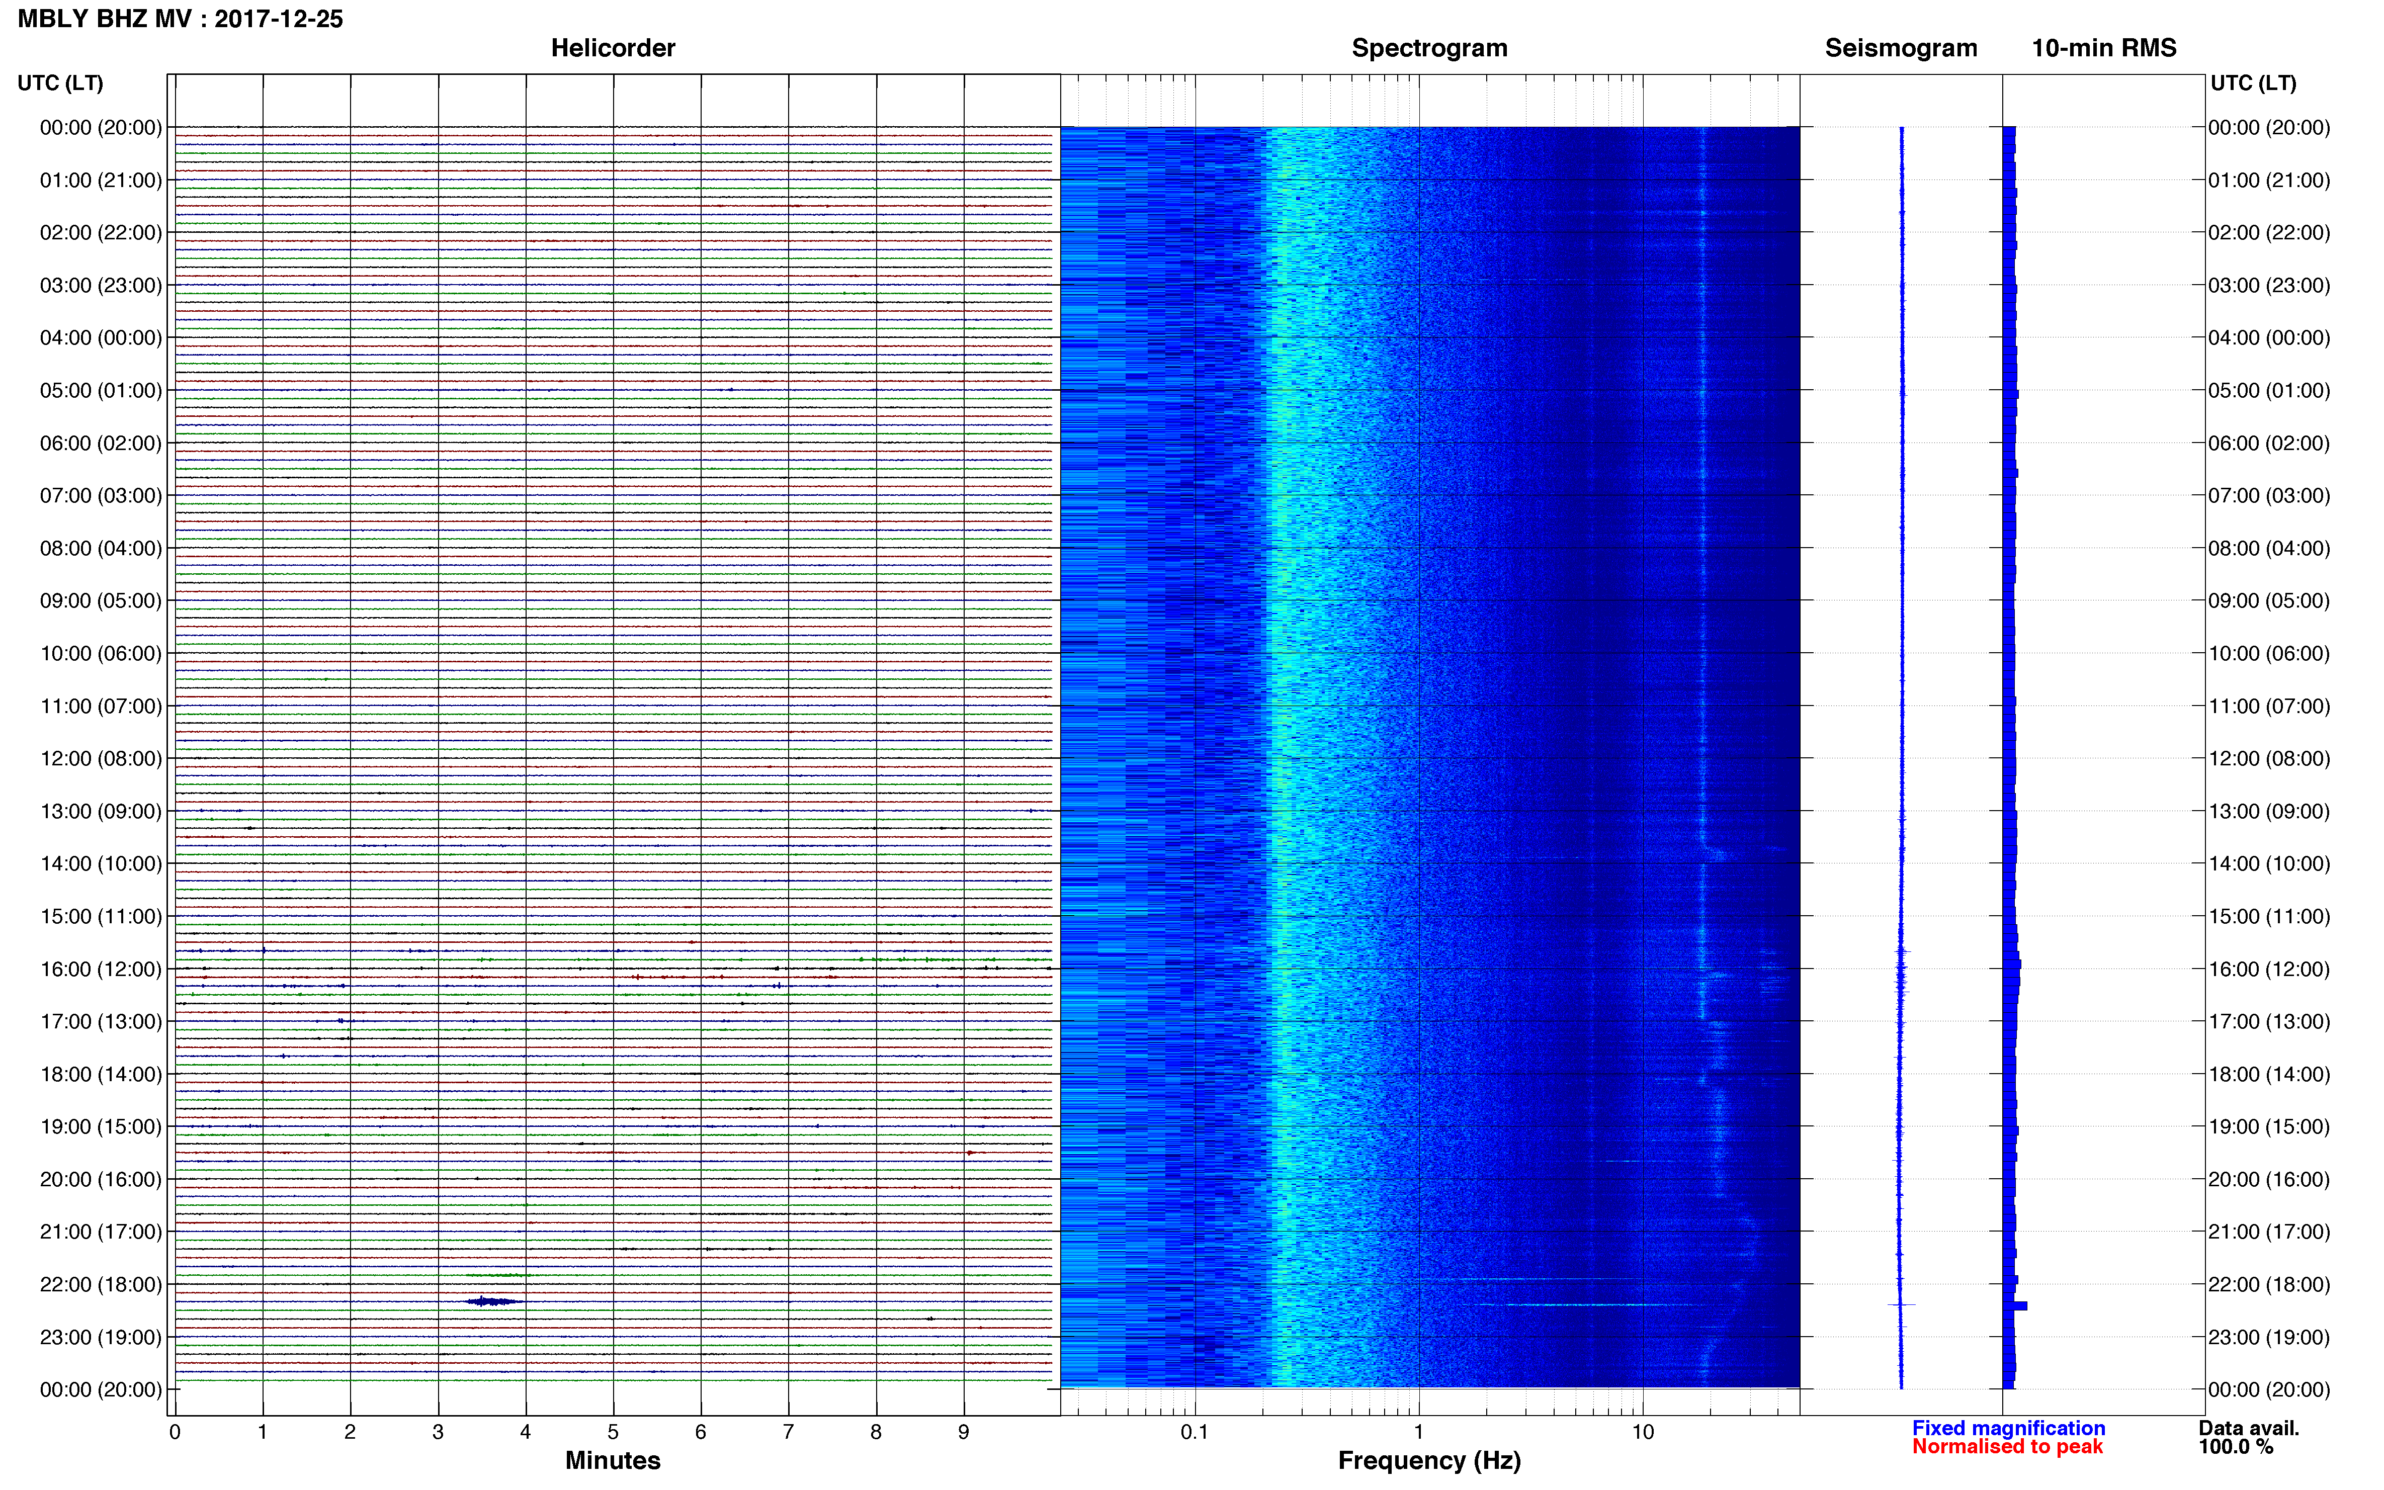
Task: Click '10:00 (06:00)' on RMS side time axis
Action: (x=2269, y=654)
